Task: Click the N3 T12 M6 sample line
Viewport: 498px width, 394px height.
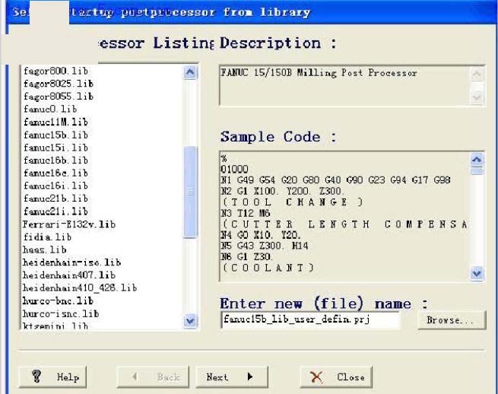Action: (246, 213)
